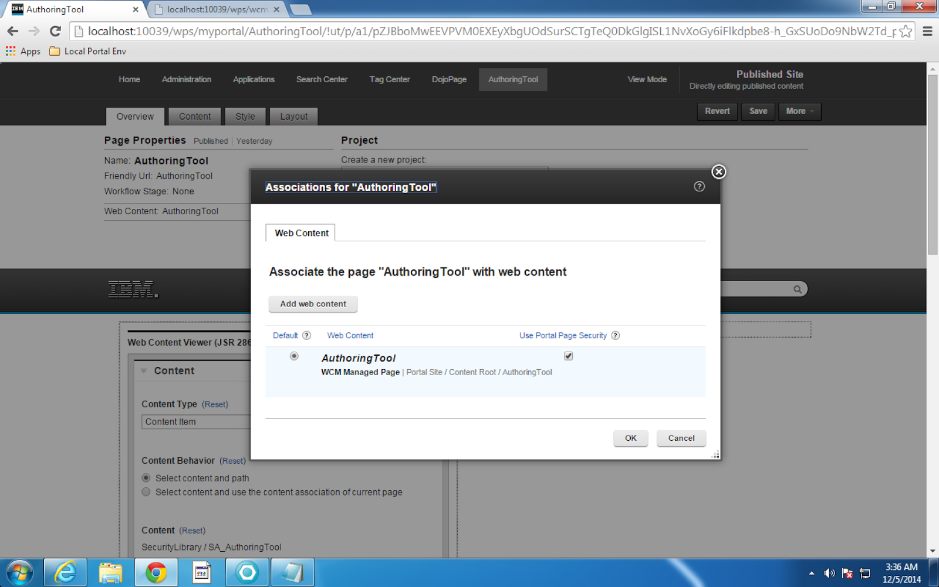Open the AuthoringTool browser tab
939x587 pixels.
click(x=73, y=9)
